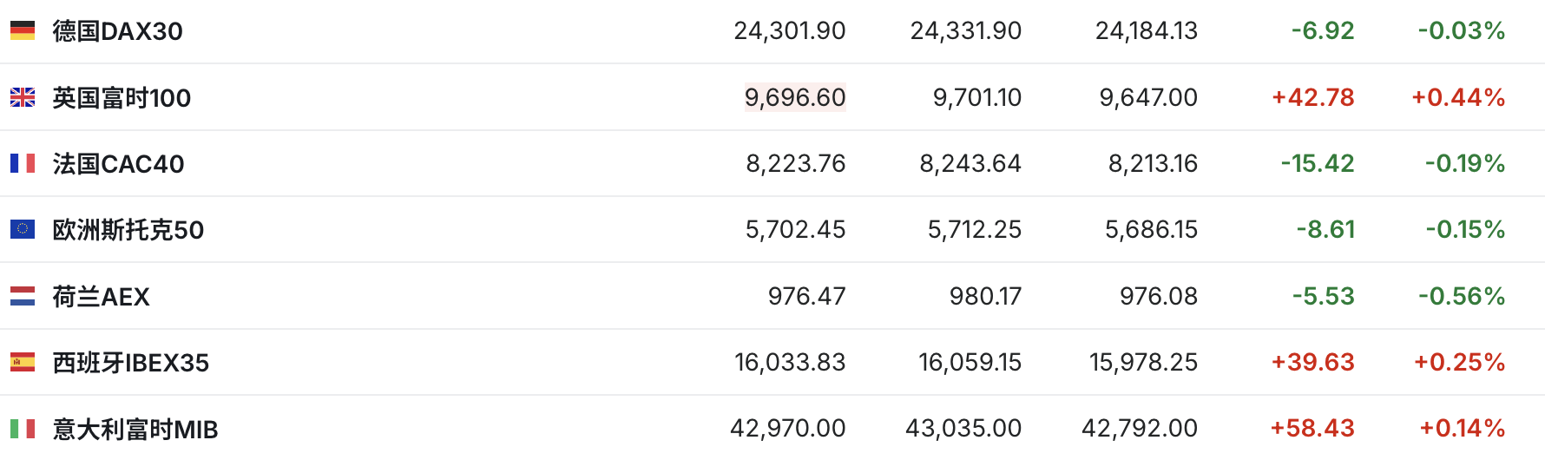Open the 西班牙IBEX35 index link
Image resolution: width=1545 pixels, height=460 pixels.
pyautogui.click(x=130, y=362)
